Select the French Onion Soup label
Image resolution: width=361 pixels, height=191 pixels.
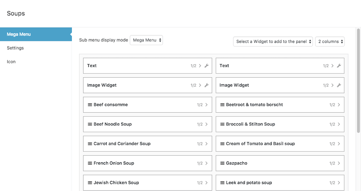pos(114,163)
